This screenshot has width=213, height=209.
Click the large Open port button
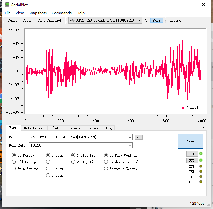click(x=190, y=142)
